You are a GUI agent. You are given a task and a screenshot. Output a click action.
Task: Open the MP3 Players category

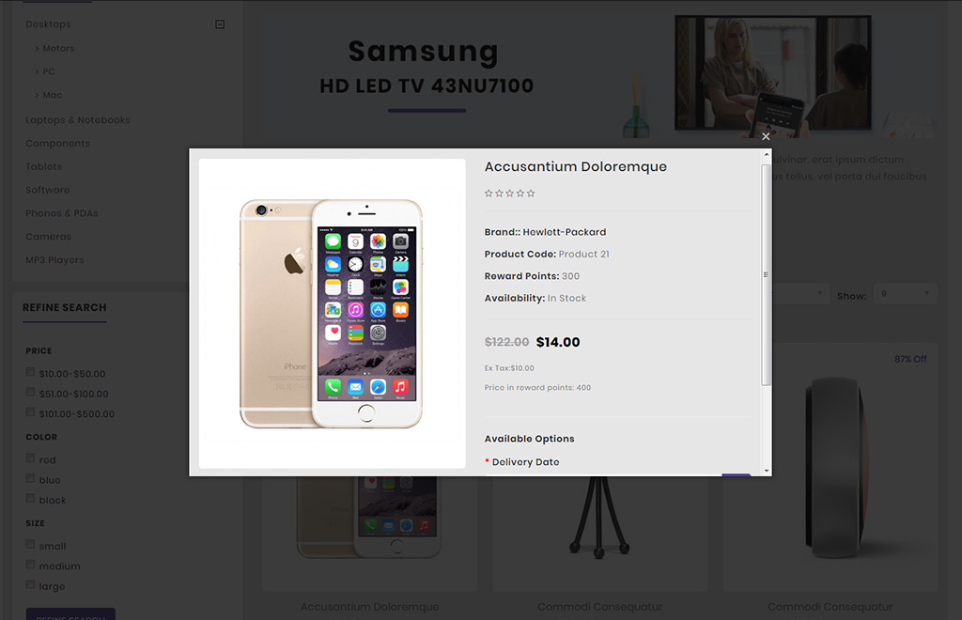click(x=54, y=260)
